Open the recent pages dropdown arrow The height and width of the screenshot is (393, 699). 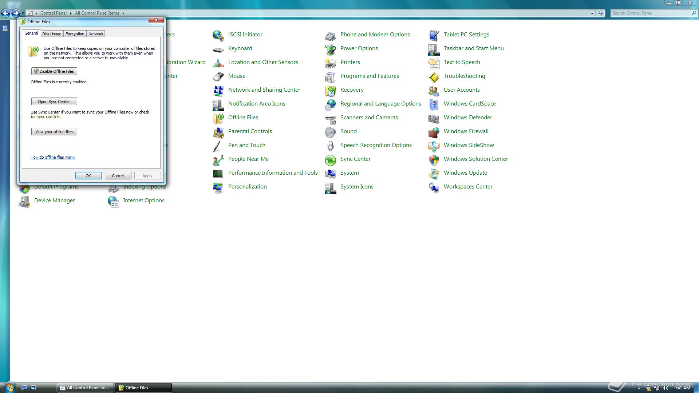pos(23,13)
